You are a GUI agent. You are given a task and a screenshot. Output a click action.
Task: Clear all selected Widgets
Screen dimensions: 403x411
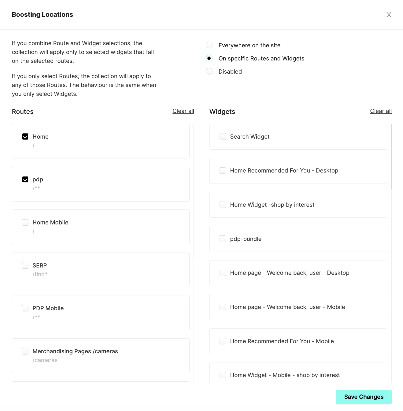pyautogui.click(x=381, y=111)
